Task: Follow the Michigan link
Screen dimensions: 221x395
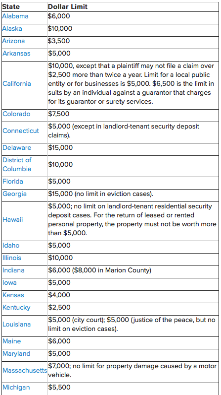Action: pyautogui.click(x=16, y=388)
